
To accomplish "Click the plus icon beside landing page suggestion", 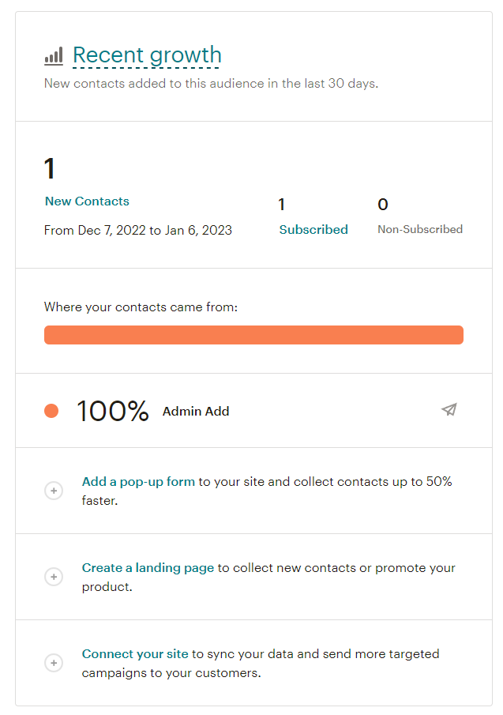I will coord(54,577).
